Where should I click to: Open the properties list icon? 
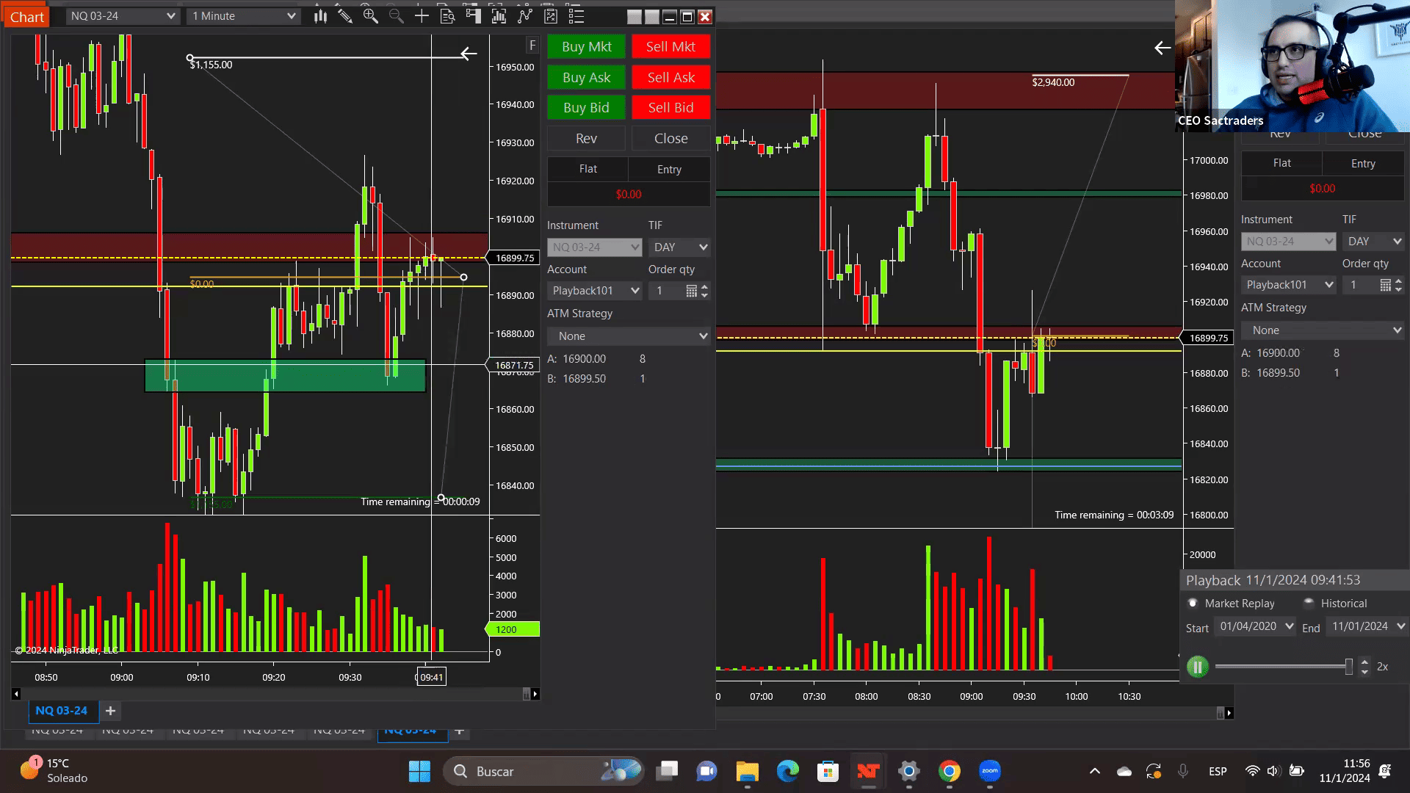coord(576,16)
